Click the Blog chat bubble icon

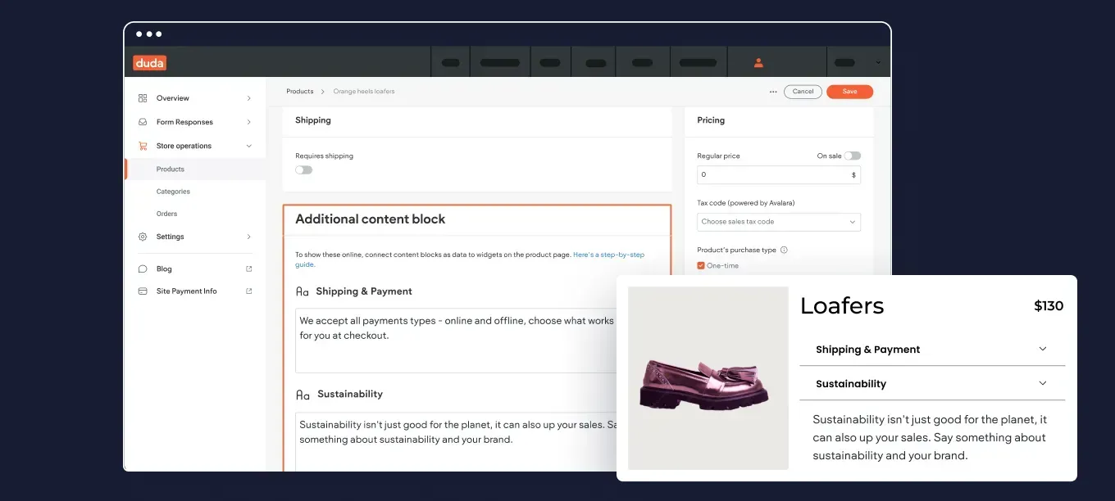[143, 269]
